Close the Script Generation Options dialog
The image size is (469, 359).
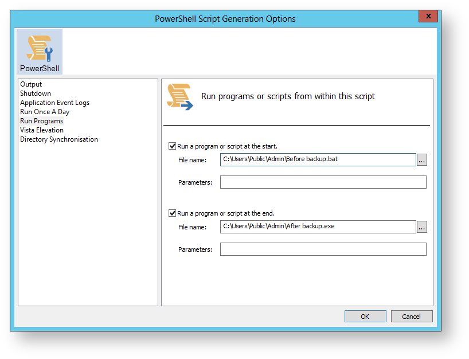428,16
